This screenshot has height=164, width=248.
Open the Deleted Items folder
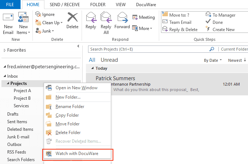click(x=20, y=129)
